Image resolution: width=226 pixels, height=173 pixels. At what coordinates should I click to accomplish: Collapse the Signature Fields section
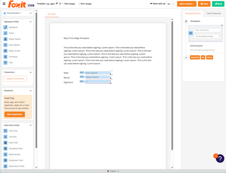[x=30, y=22]
